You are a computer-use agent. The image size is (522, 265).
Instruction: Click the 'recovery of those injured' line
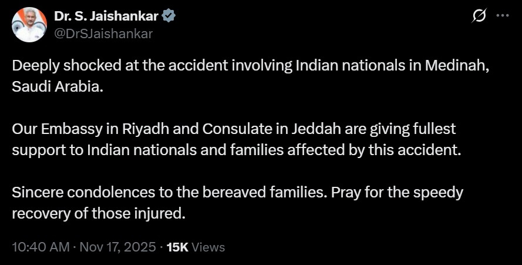click(99, 213)
